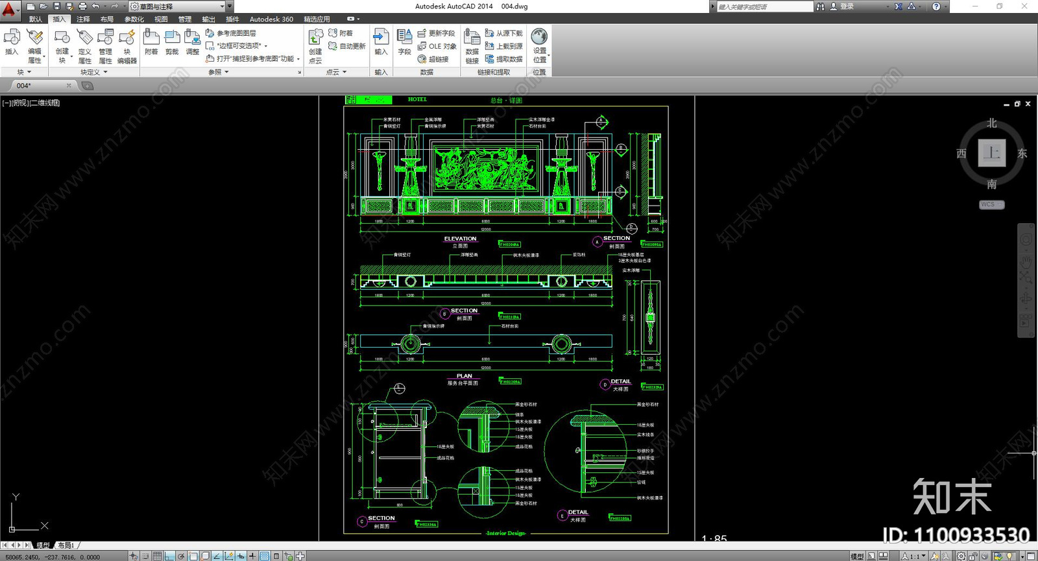Click the 字段 (Field) icon
1038x561 pixels.
pyautogui.click(x=404, y=43)
